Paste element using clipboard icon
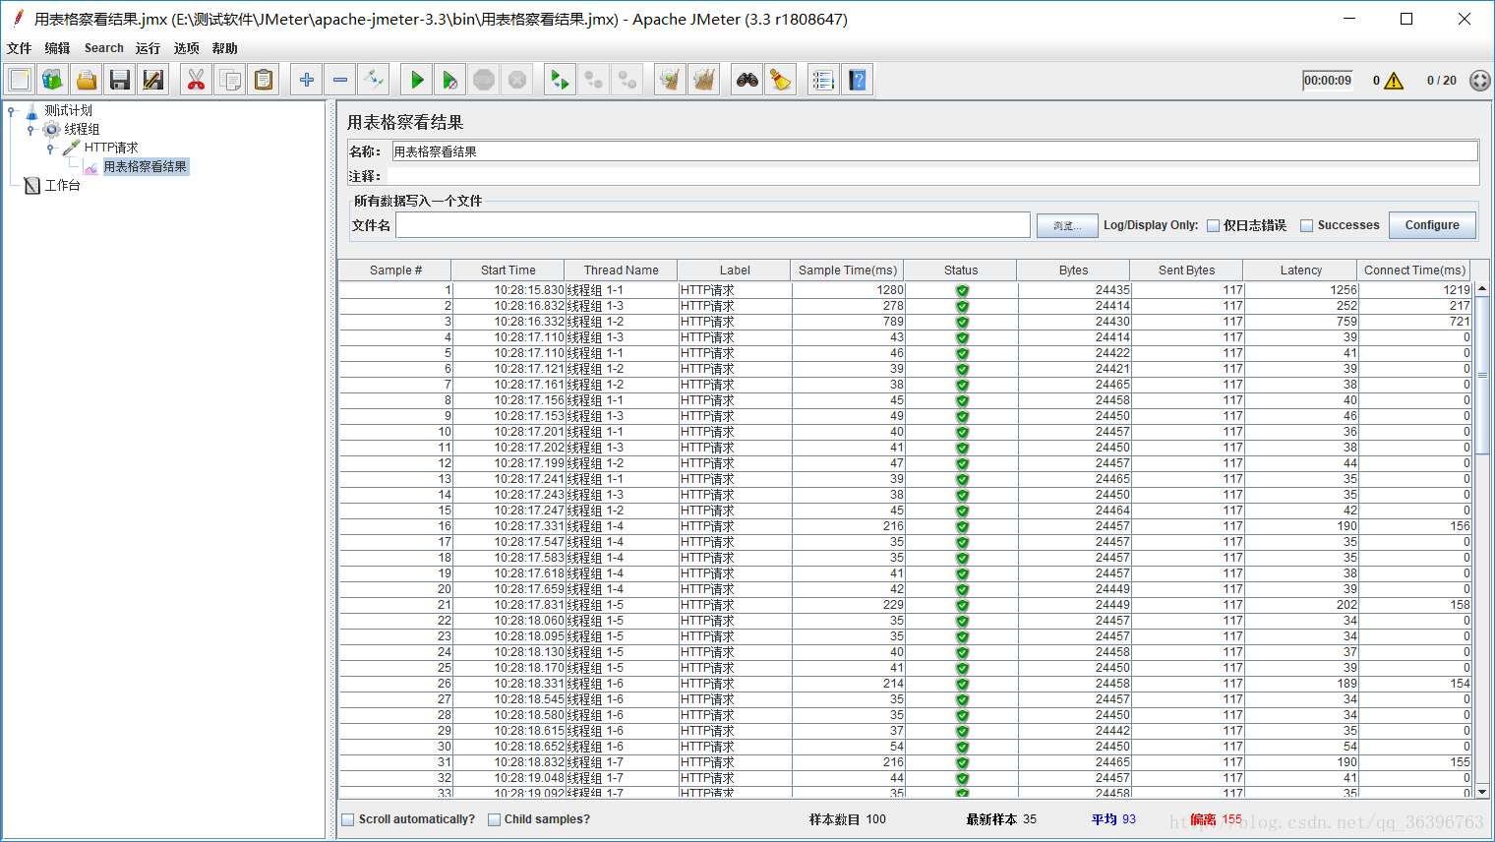The image size is (1495, 842). [x=264, y=80]
